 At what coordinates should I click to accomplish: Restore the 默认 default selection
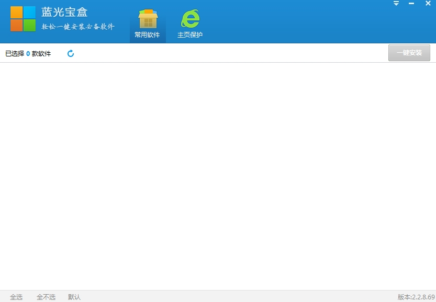(x=74, y=297)
